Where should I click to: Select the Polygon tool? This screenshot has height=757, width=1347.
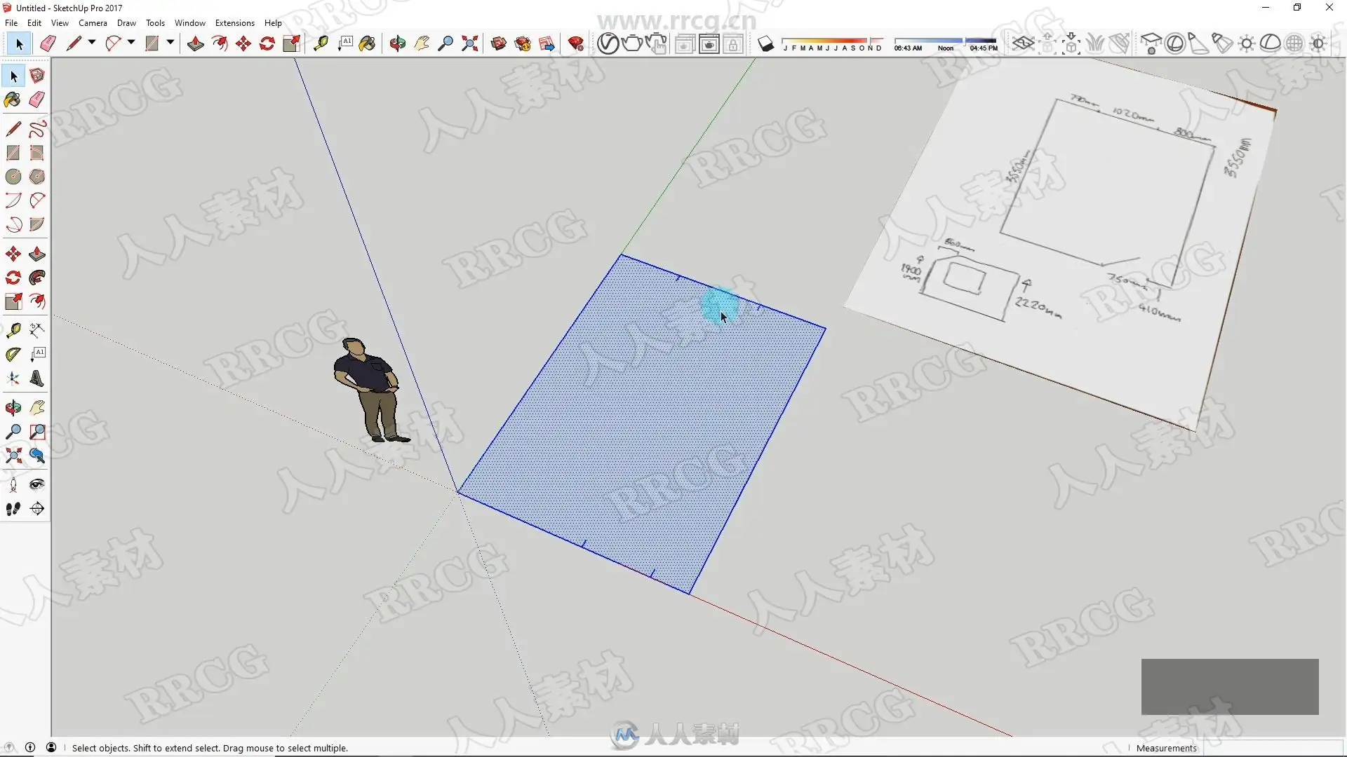pos(37,177)
